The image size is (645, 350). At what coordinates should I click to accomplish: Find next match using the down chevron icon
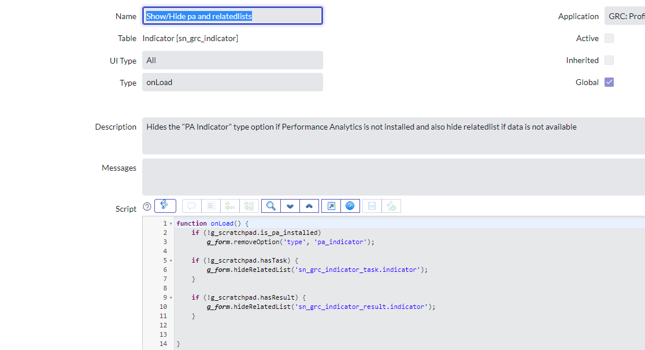[x=290, y=205]
